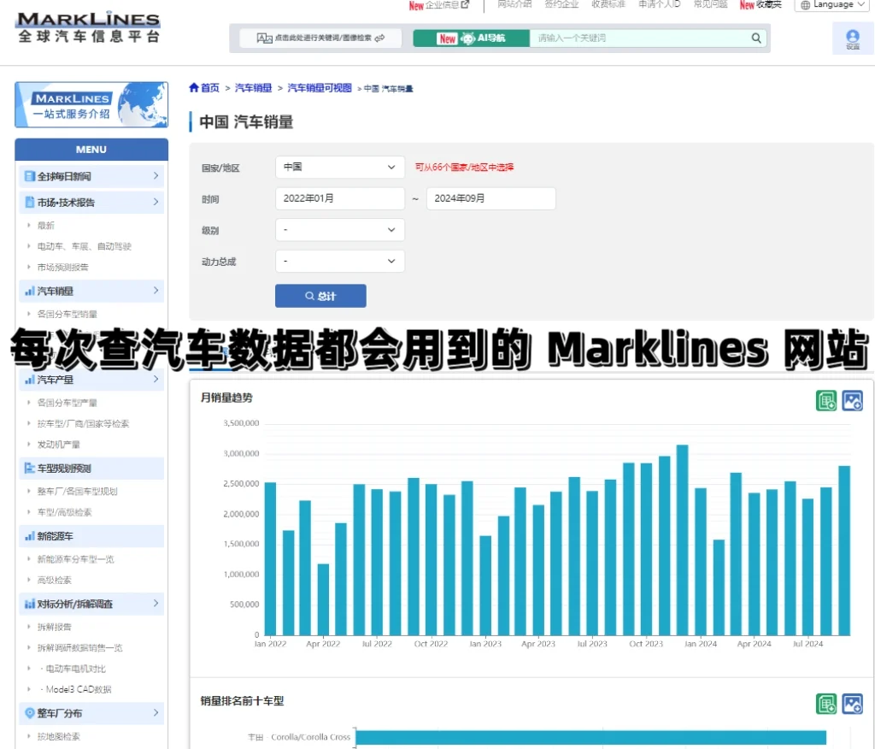Expand the 全球每日新闻 chevron
Screen dimensions: 875x749
[x=156, y=176]
